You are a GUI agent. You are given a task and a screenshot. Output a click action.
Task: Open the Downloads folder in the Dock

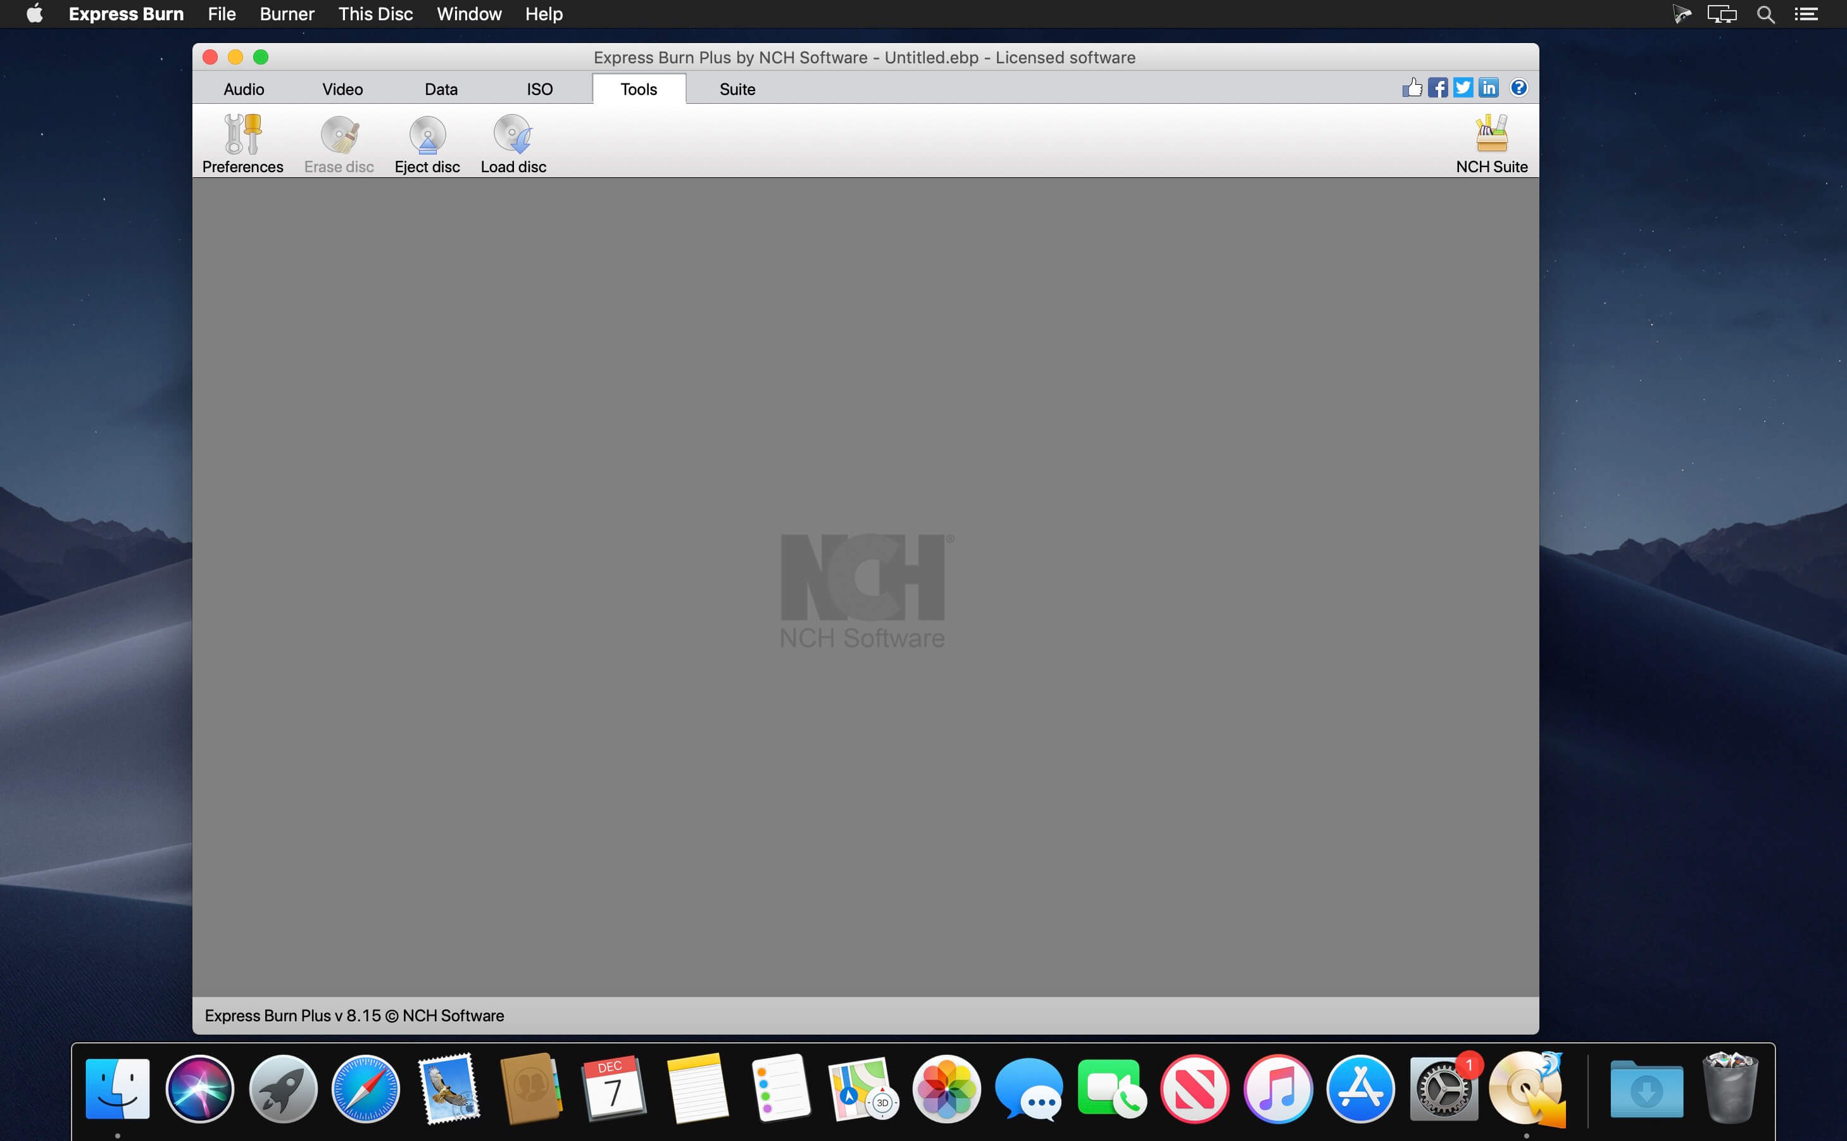point(1646,1088)
